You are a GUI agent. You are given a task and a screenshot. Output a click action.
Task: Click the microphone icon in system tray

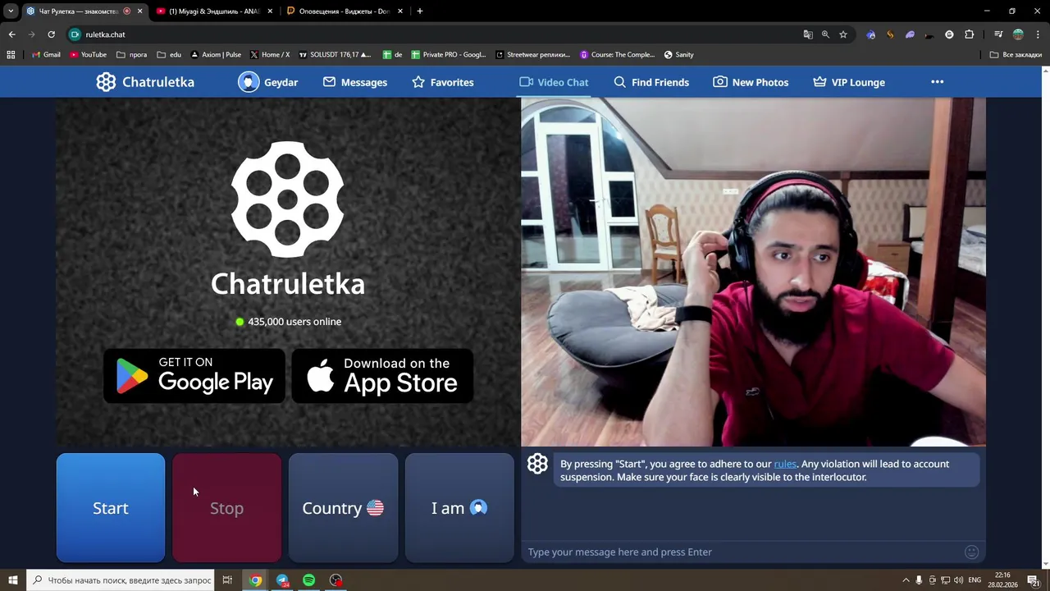tap(919, 580)
